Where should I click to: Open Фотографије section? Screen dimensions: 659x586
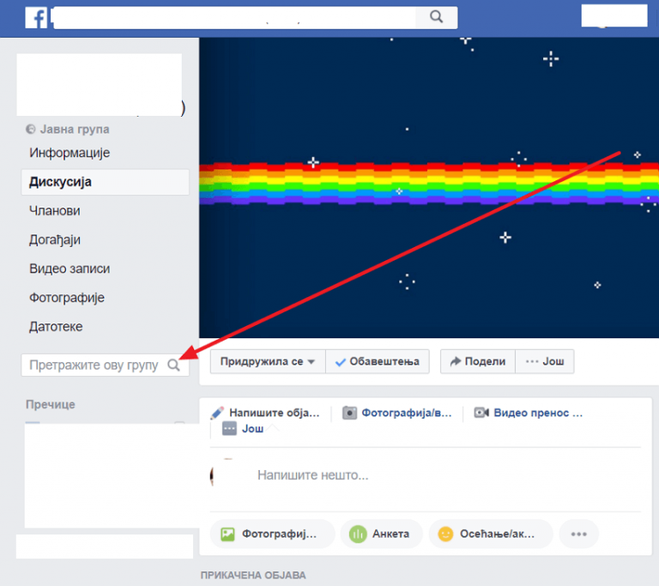click(x=66, y=298)
